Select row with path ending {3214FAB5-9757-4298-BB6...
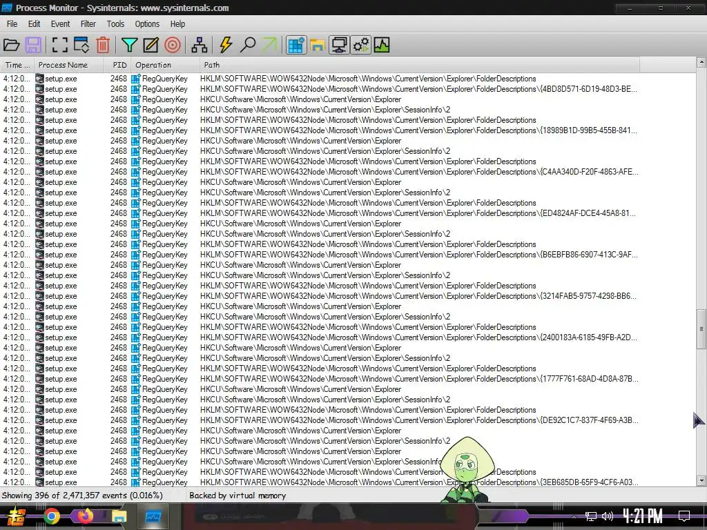The height and width of the screenshot is (530, 707). coord(320,296)
